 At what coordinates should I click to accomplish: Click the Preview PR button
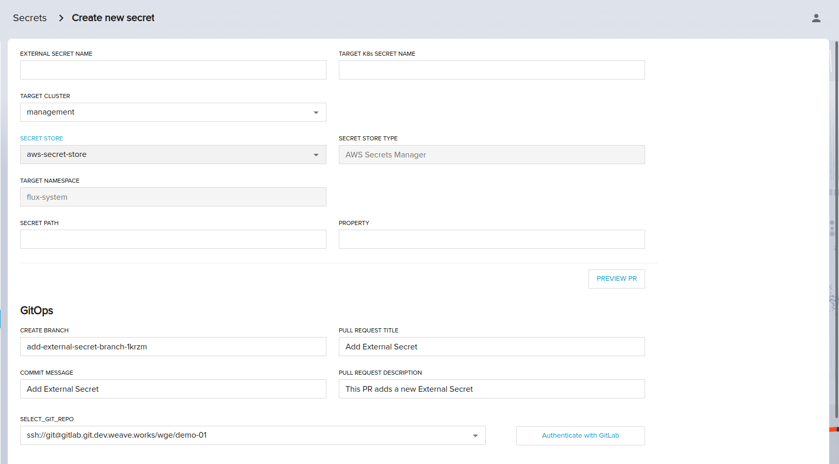tap(617, 279)
